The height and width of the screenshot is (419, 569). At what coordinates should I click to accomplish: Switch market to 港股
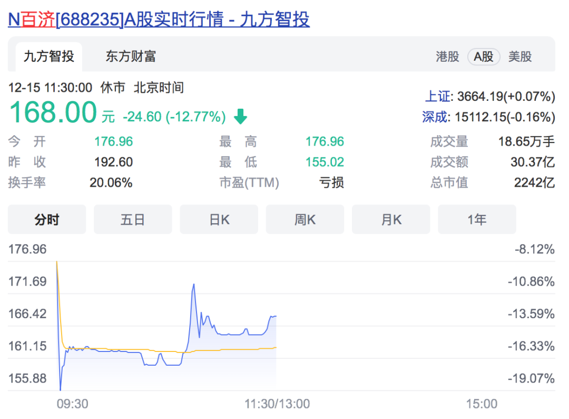447,56
